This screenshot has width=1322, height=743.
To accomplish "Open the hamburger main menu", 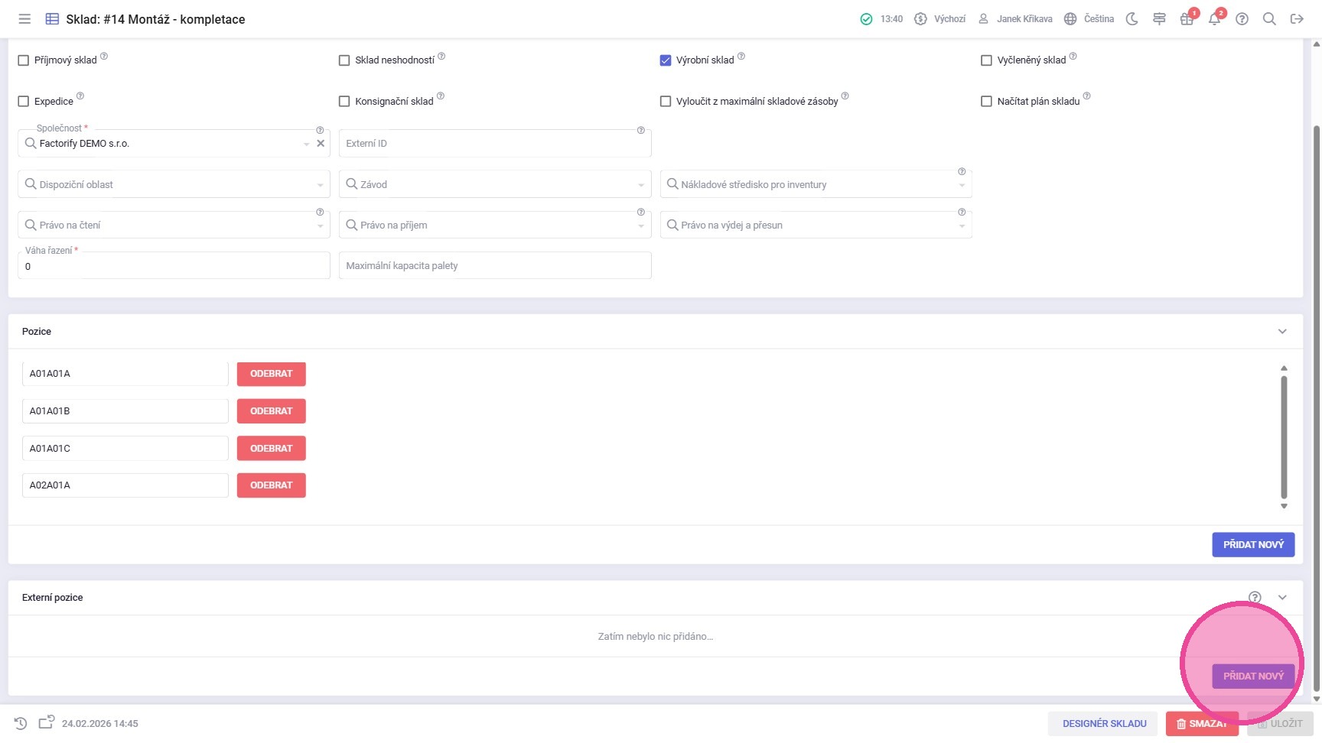I will [24, 19].
